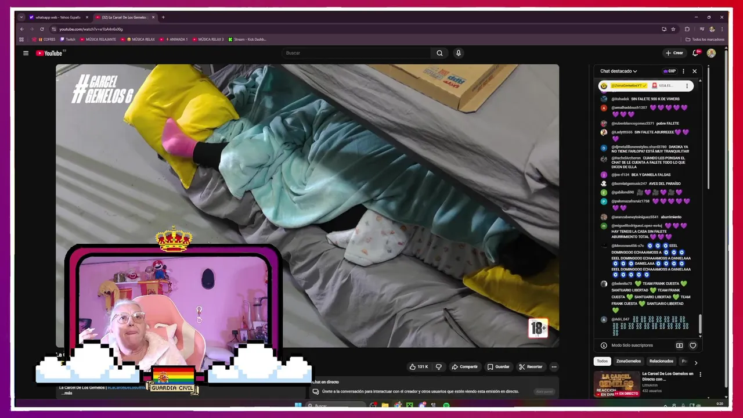Open the Windows Start button
The image size is (743, 418).
click(x=298, y=405)
